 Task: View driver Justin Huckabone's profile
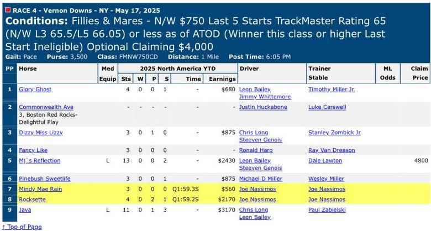click(265, 107)
